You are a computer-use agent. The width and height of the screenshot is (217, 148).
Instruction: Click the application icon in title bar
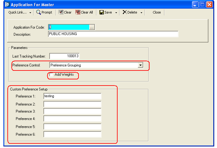7,5
